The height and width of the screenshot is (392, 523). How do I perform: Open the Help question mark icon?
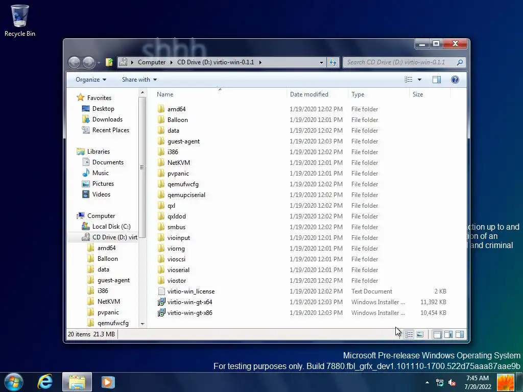(455, 79)
